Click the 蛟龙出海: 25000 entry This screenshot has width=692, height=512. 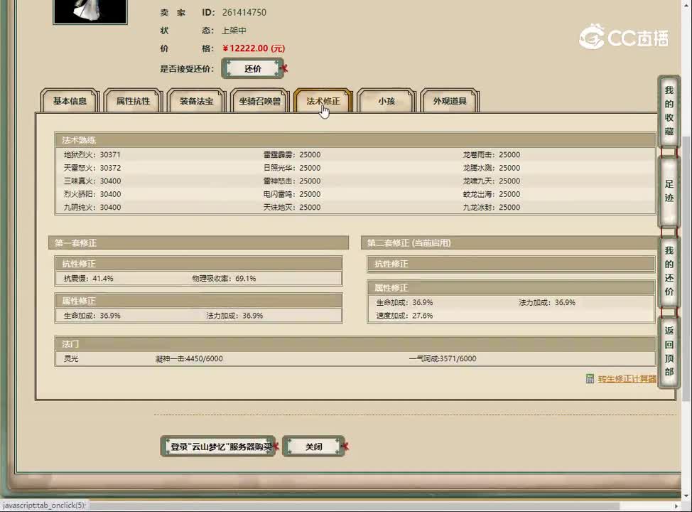click(x=491, y=194)
